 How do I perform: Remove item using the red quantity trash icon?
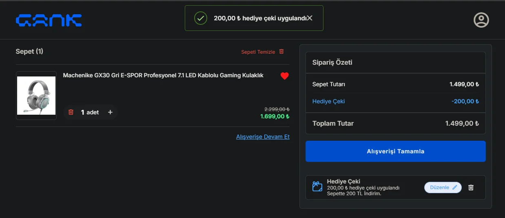pyautogui.click(x=71, y=112)
